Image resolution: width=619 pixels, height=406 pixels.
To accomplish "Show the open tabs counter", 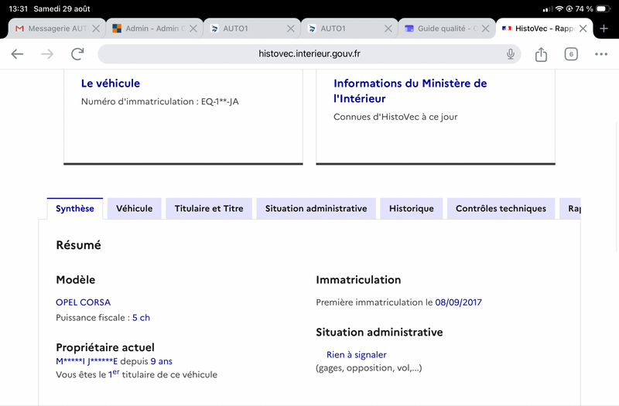I will [571, 54].
